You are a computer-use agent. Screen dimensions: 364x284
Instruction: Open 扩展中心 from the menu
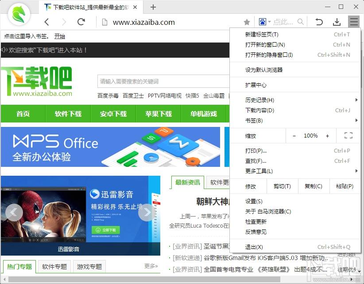(295, 85)
